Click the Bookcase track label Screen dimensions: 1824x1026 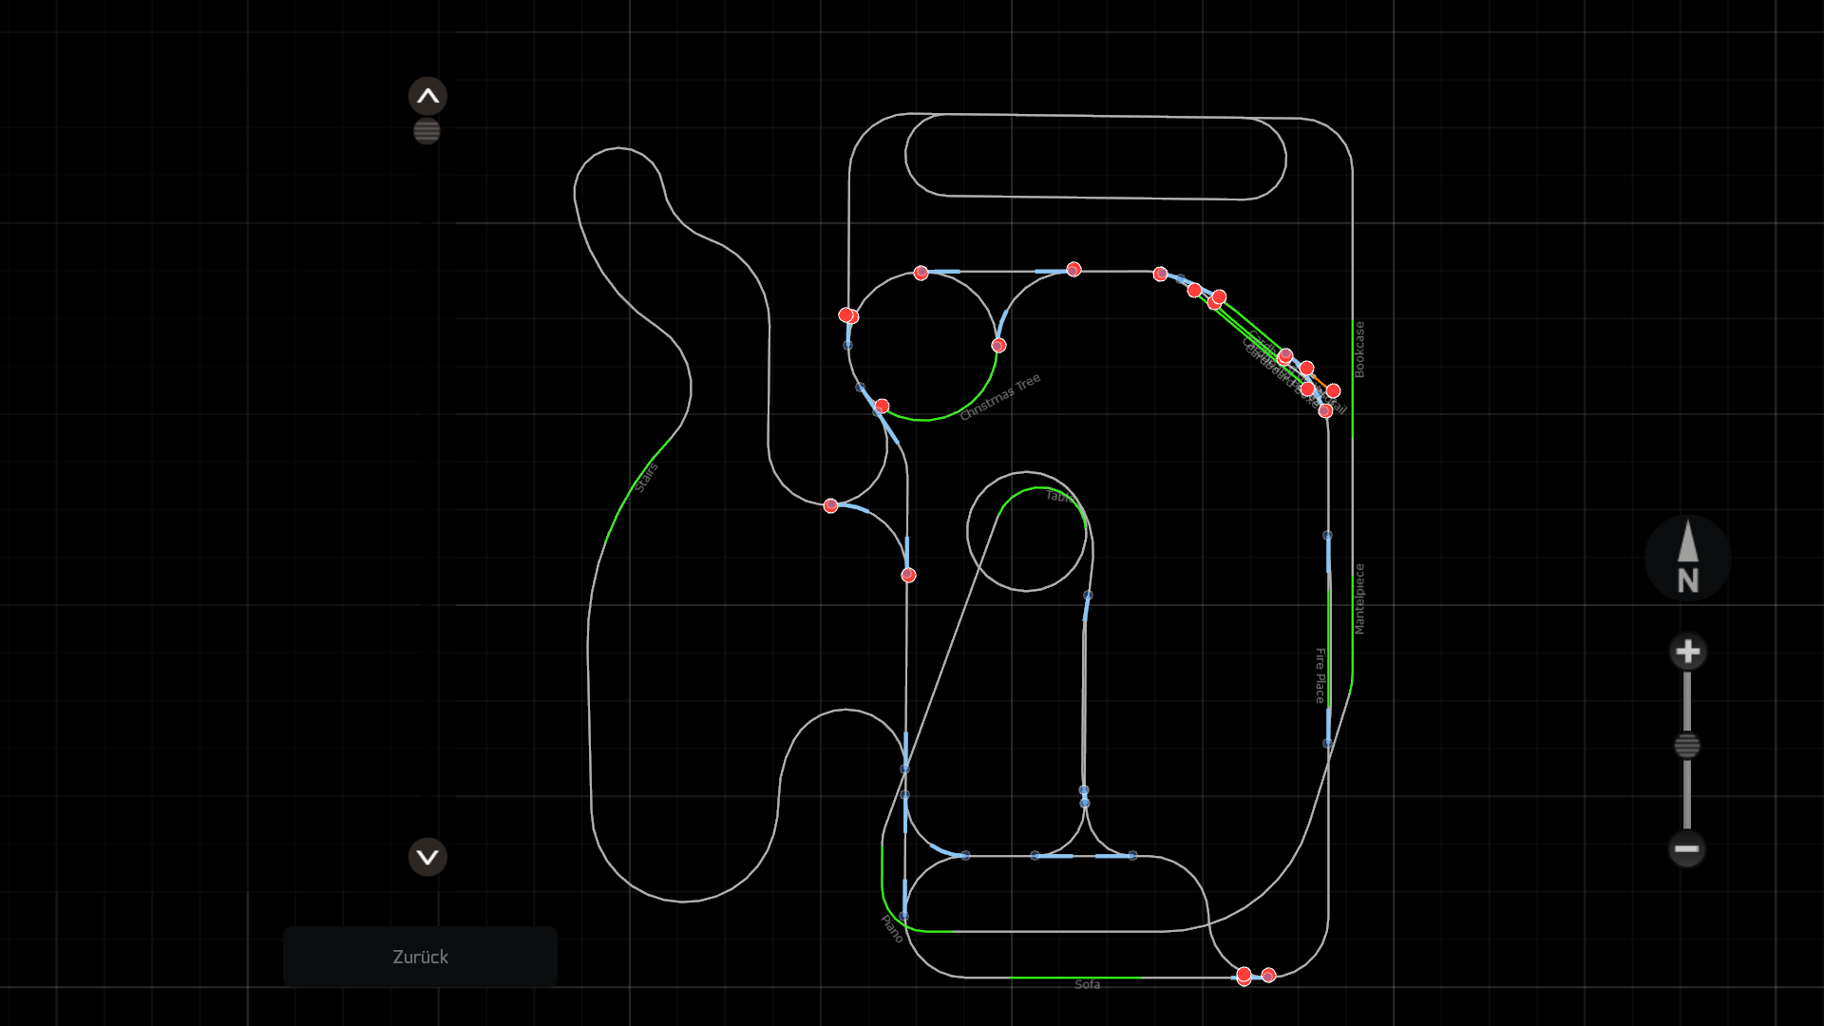1359,349
